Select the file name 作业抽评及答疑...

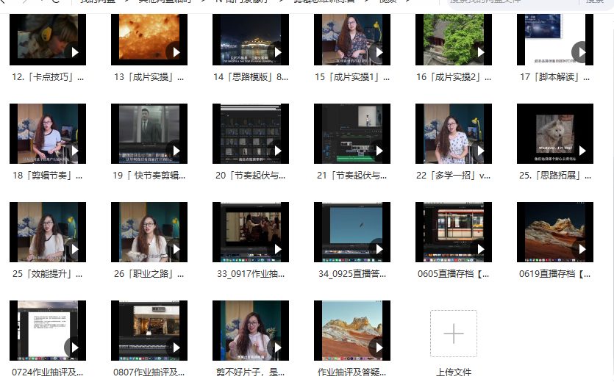click(352, 372)
